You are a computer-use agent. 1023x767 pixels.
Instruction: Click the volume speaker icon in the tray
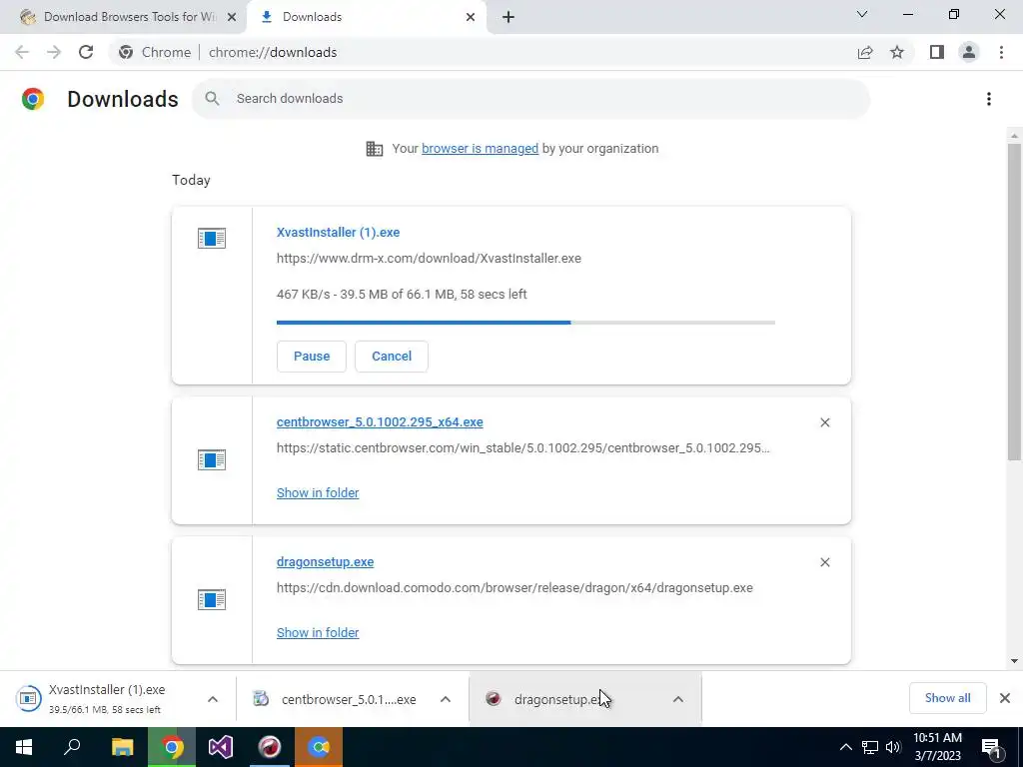point(893,747)
